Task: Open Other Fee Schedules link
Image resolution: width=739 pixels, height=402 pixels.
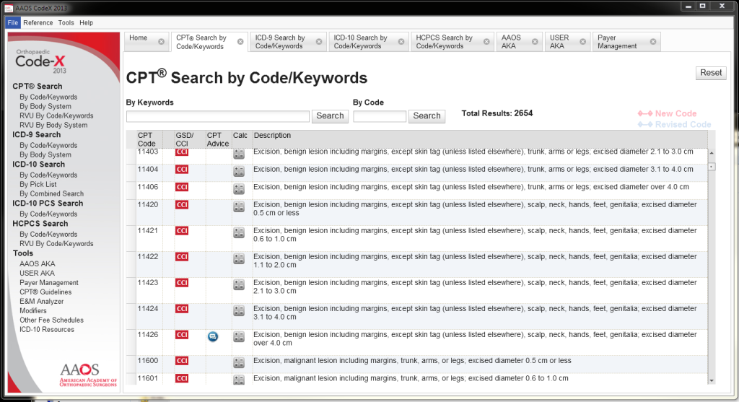Action: [x=51, y=320]
